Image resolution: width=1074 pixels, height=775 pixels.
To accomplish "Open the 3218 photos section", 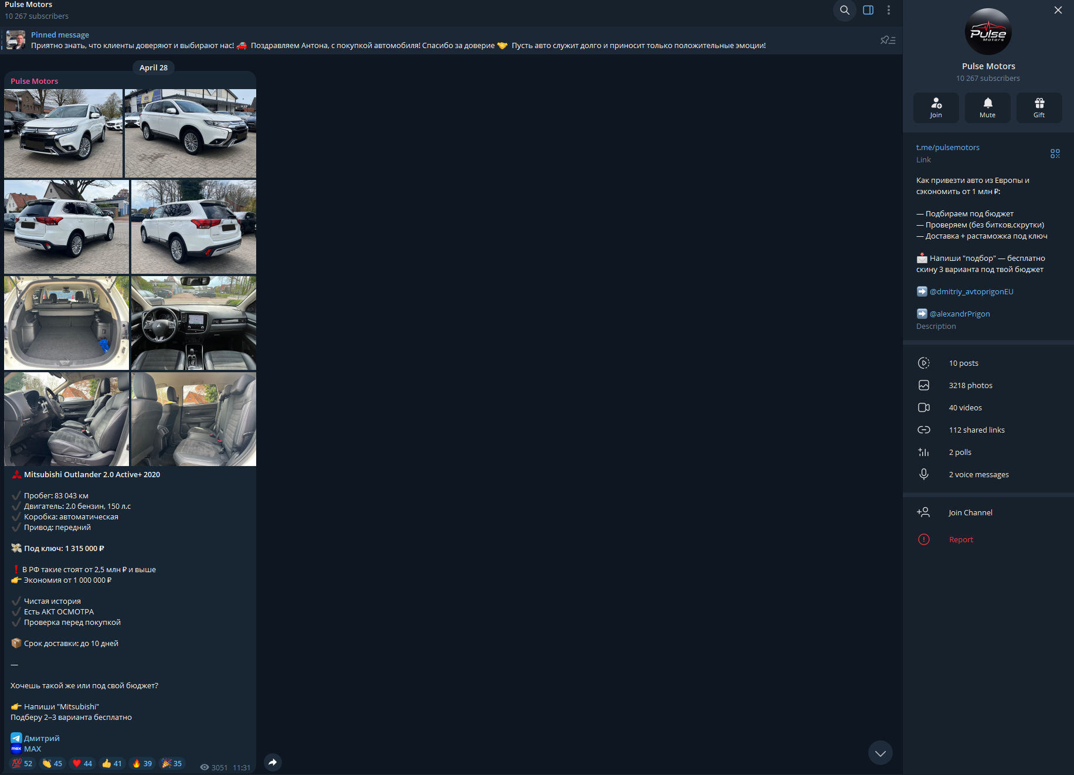I will pyautogui.click(x=988, y=386).
